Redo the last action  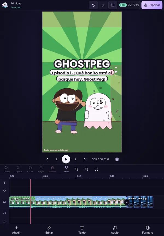point(103,5)
